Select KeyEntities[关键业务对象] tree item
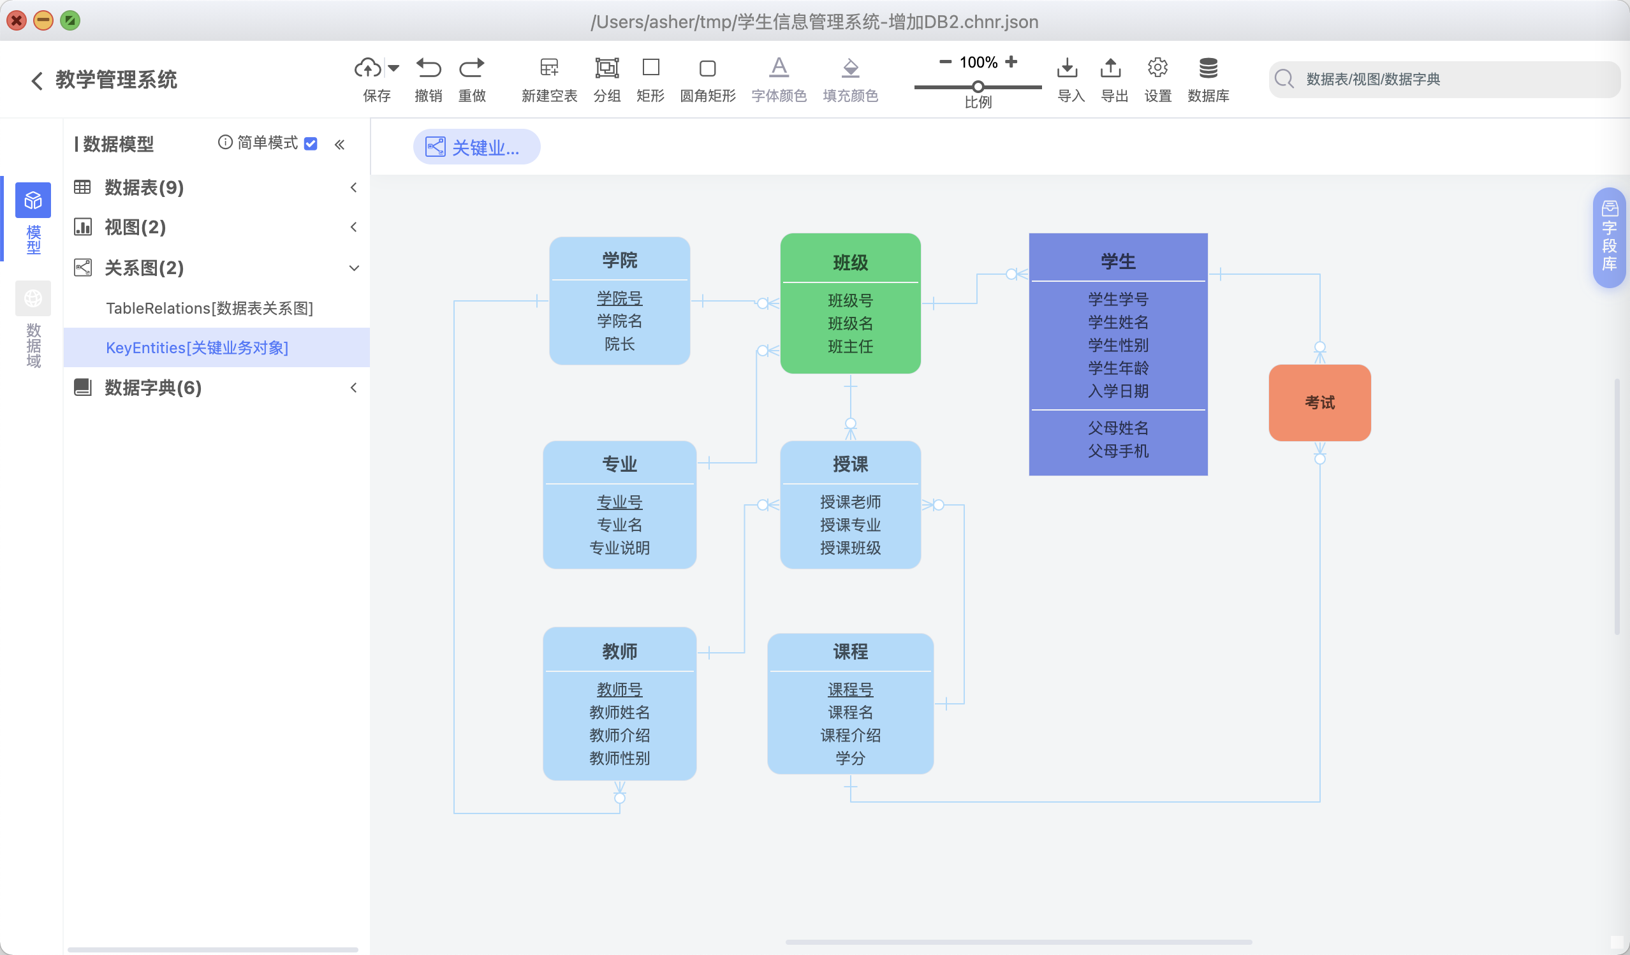This screenshot has height=955, width=1630. 196,347
